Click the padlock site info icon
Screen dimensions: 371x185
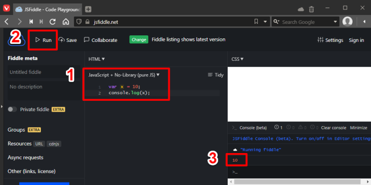click(x=87, y=22)
